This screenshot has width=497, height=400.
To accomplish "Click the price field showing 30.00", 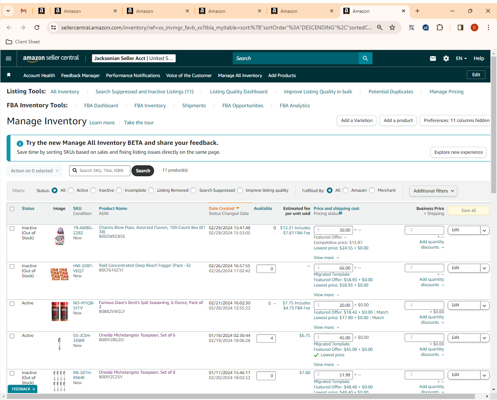I will click(333, 230).
